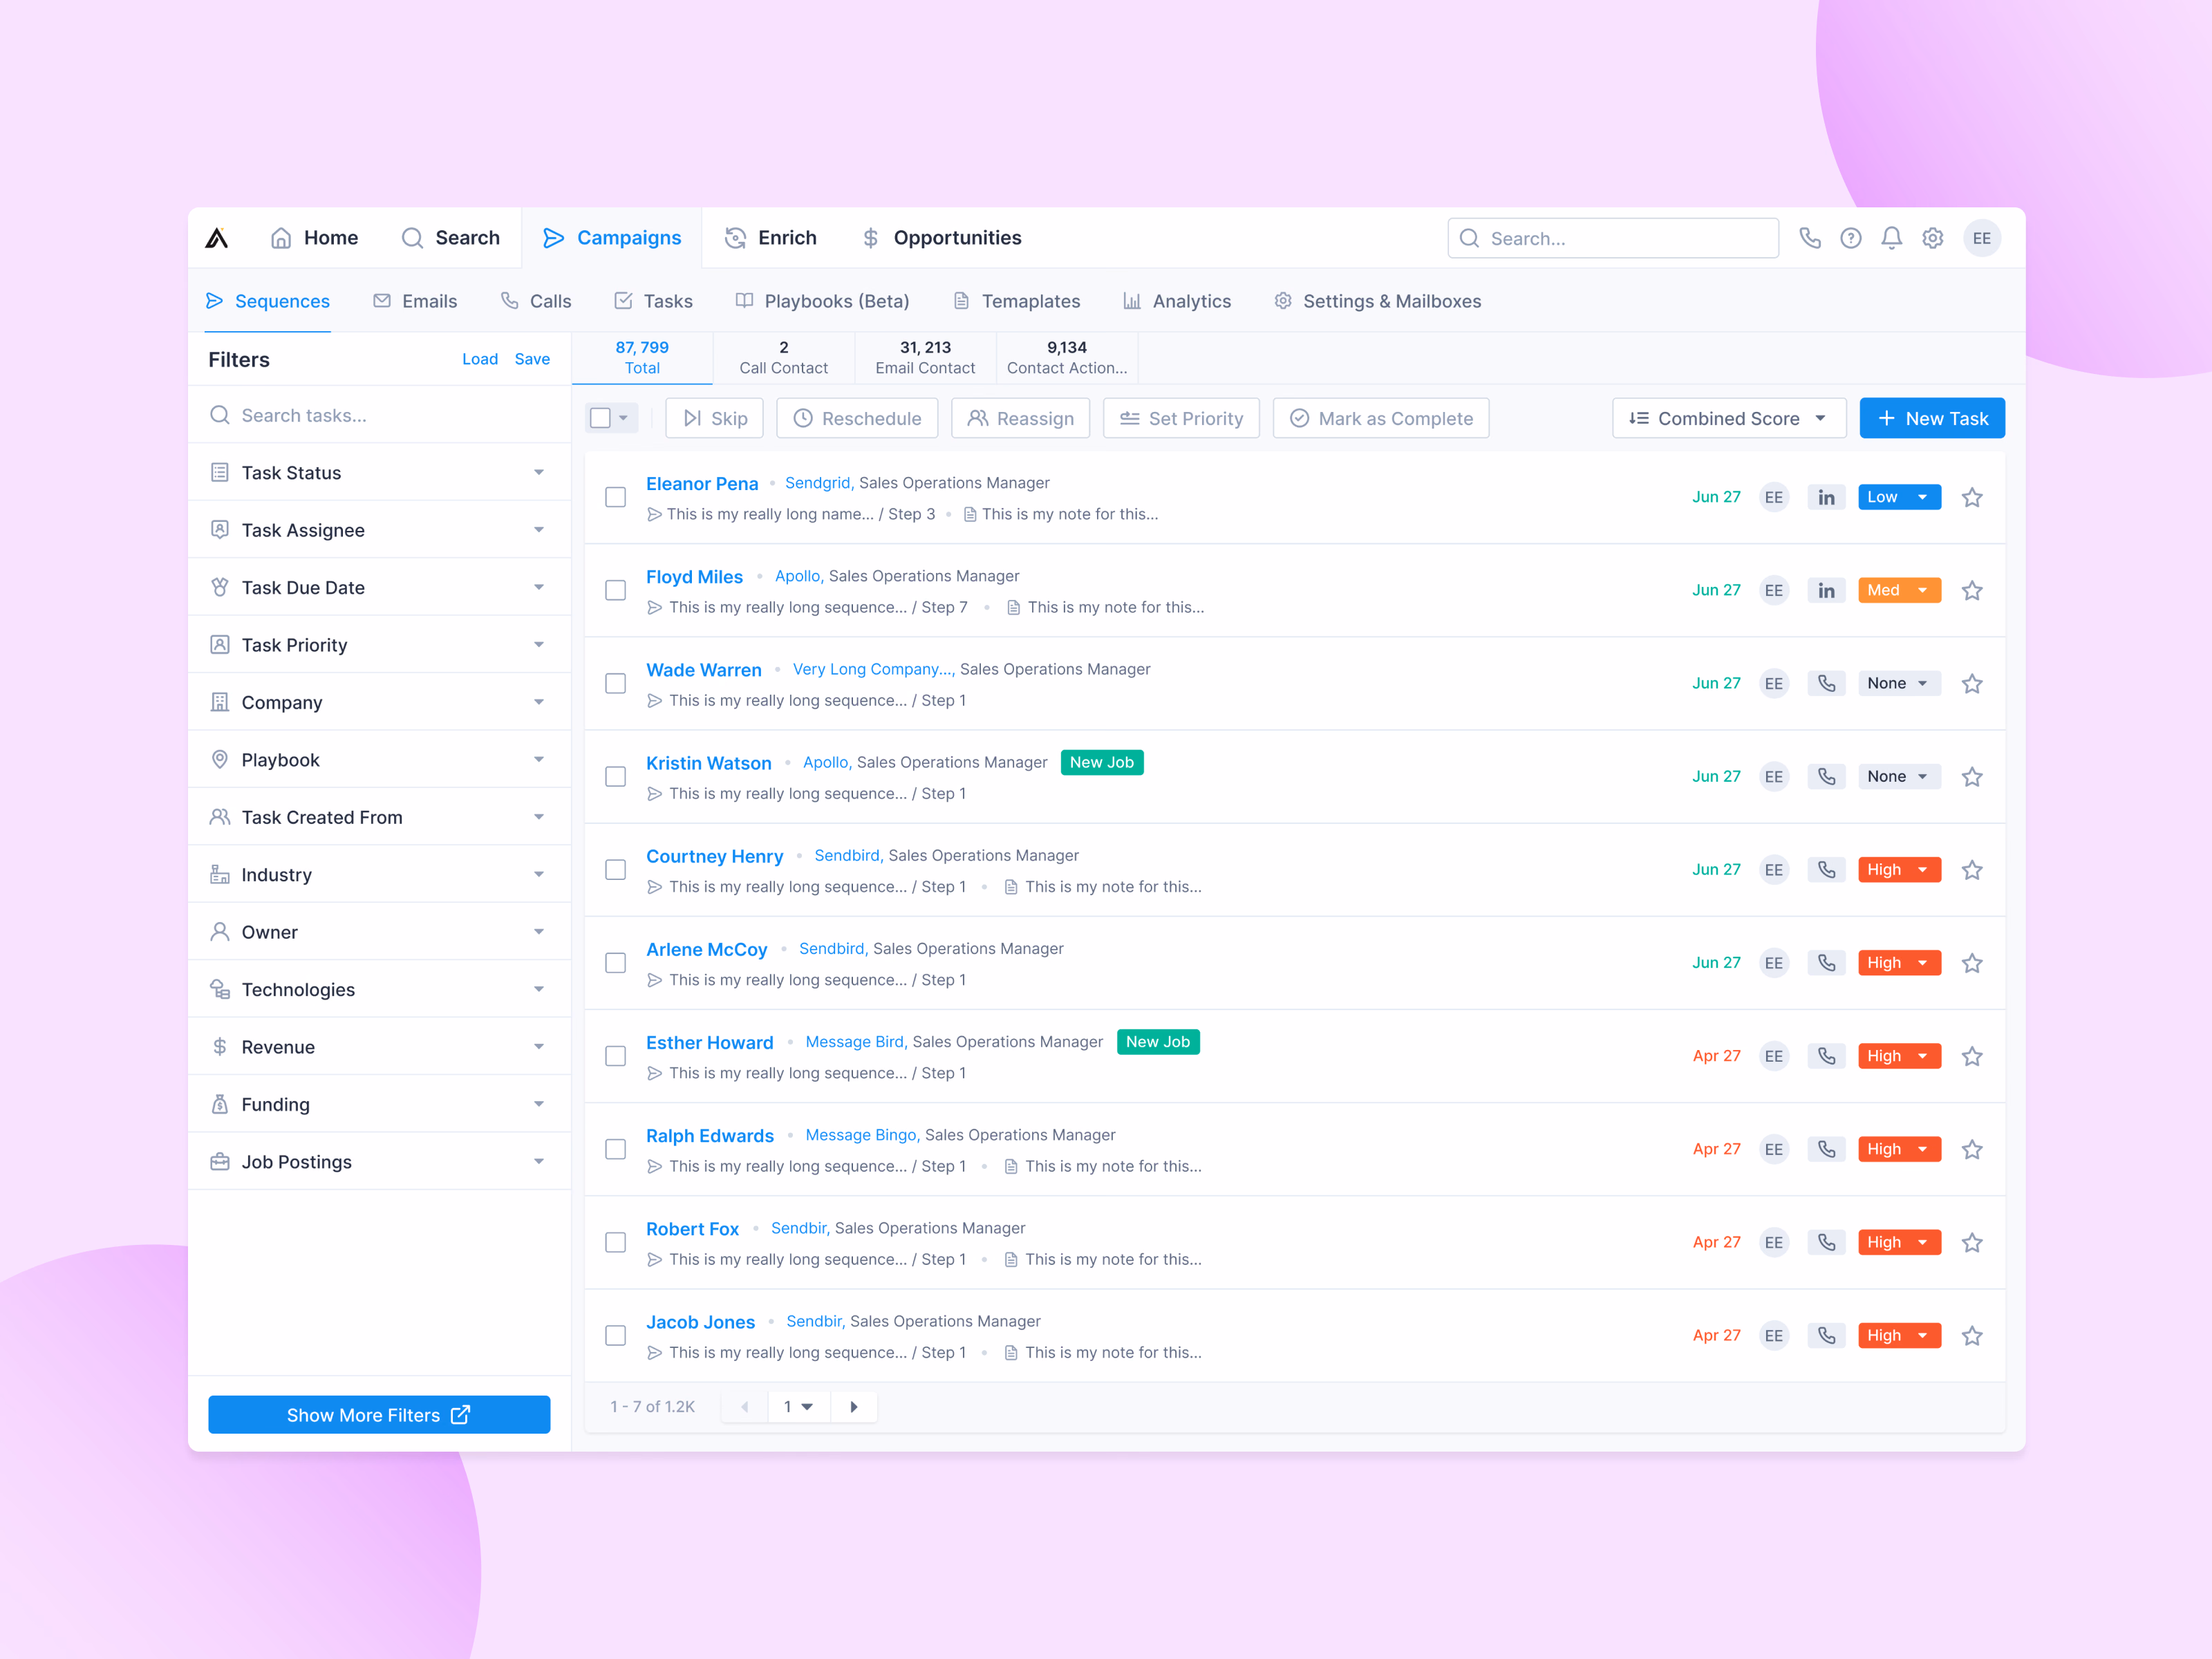Screen dimensions: 2212x1659
Task: Switch to the Emails tab
Action: 415,301
